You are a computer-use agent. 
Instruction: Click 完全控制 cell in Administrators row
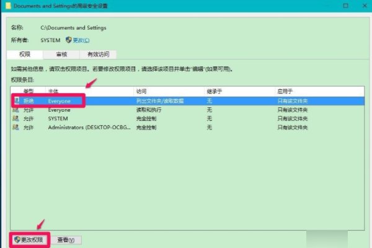coord(146,127)
